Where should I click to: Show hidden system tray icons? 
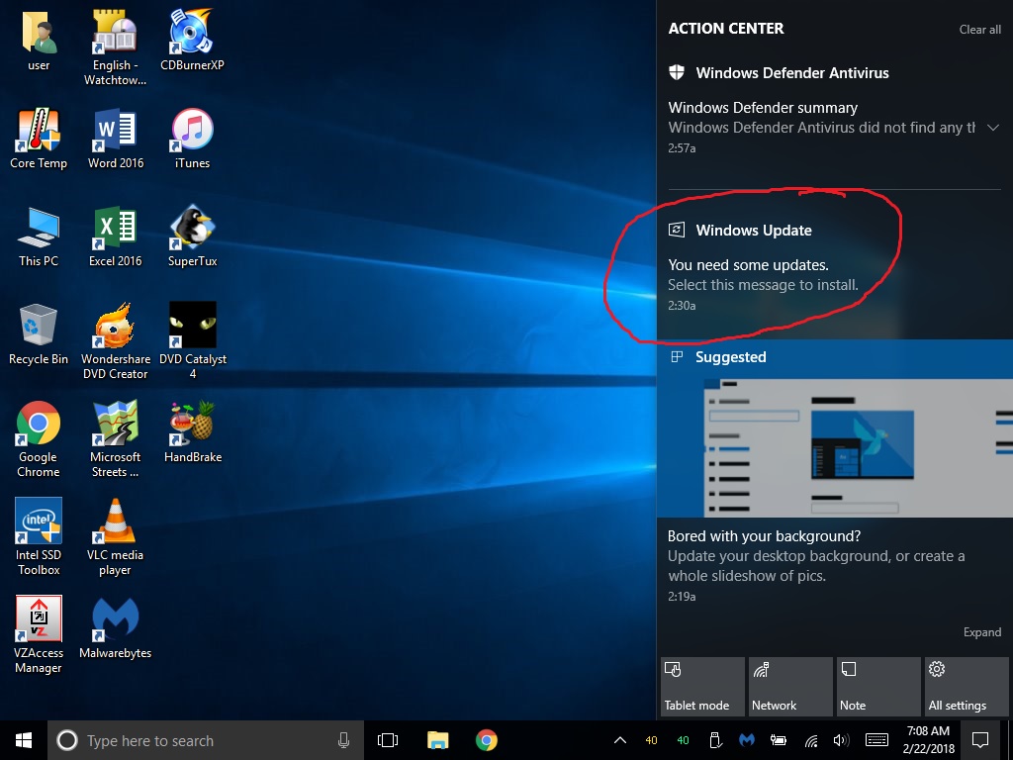[619, 740]
